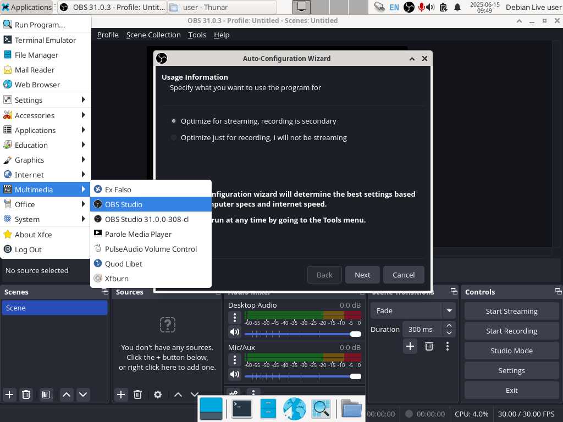
Task: Launch Parole Media Player
Action: pyautogui.click(x=151, y=234)
